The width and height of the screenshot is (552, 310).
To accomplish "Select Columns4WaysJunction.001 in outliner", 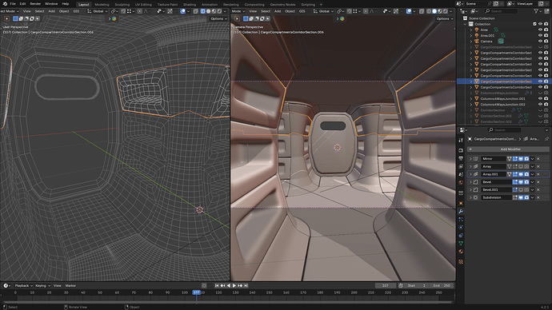I will [x=502, y=99].
